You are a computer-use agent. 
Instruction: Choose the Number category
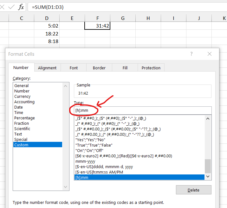38,91
